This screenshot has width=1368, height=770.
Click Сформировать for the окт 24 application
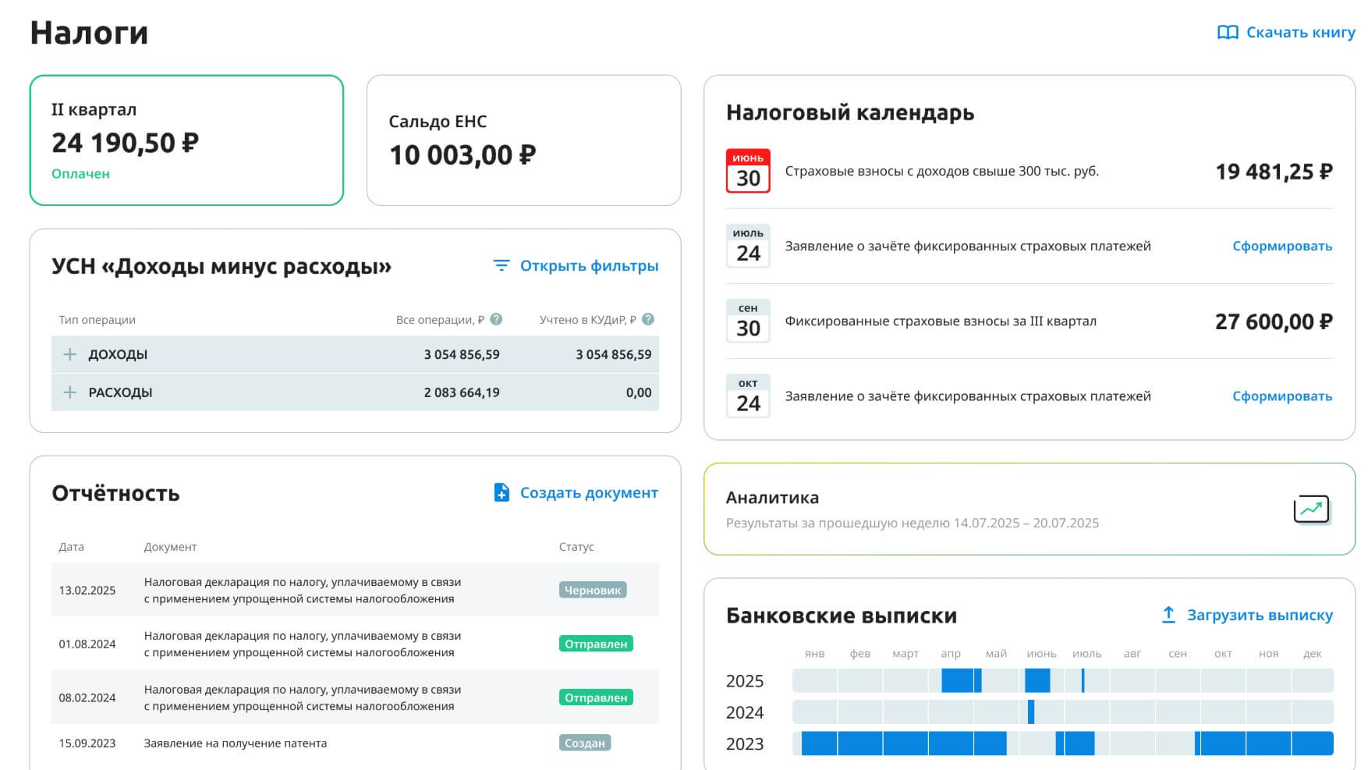pyautogui.click(x=1282, y=396)
